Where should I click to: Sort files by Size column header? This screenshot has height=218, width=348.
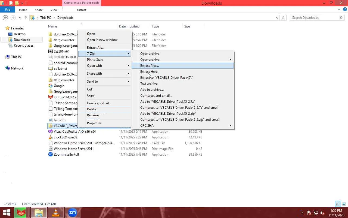click(x=193, y=26)
